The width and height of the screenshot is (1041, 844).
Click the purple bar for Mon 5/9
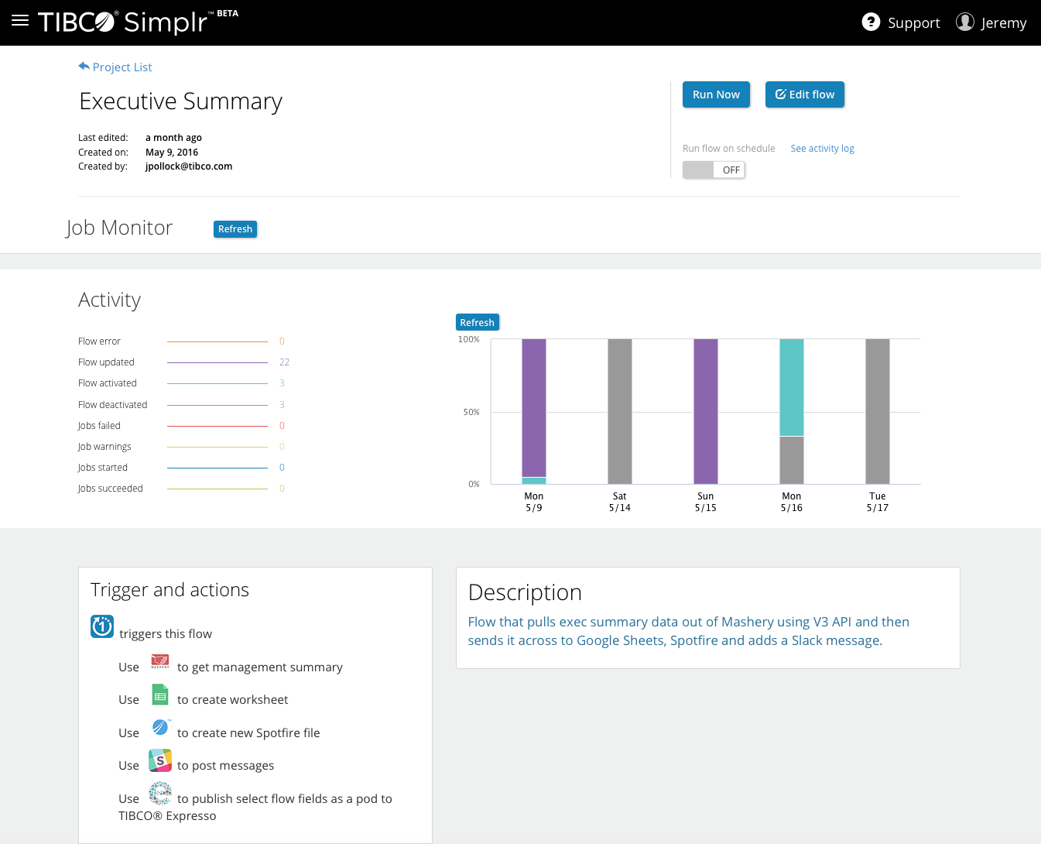[x=534, y=408]
